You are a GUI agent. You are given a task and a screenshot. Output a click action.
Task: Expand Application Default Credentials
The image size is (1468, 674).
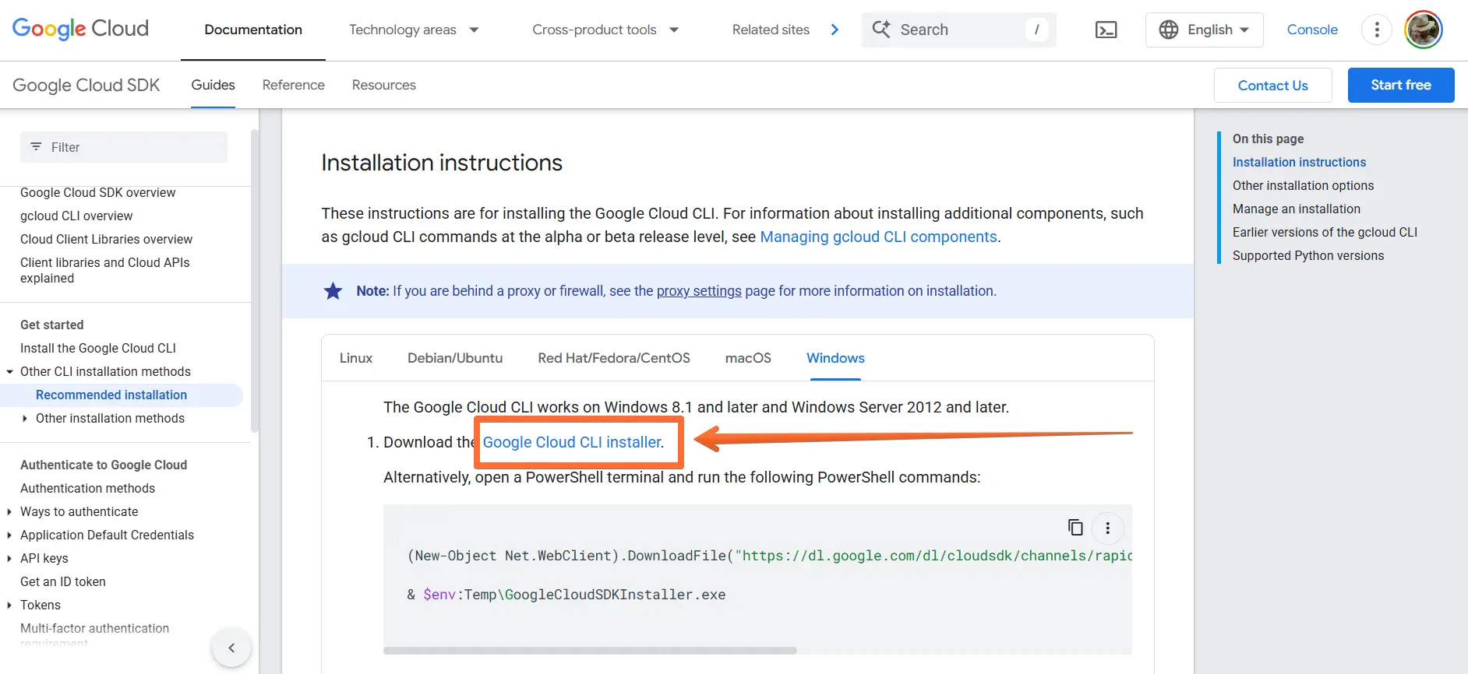[9, 535]
